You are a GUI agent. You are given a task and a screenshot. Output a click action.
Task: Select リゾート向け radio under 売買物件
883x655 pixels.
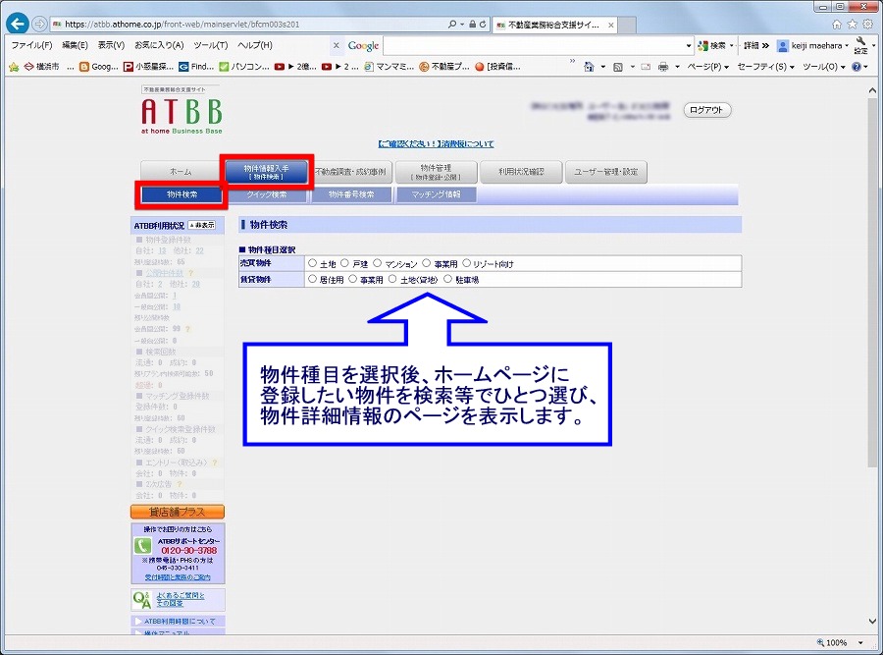tap(466, 263)
